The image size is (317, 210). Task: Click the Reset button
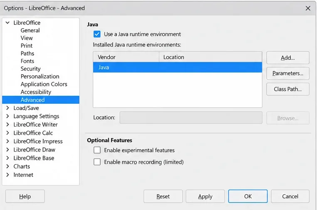pos(163,196)
